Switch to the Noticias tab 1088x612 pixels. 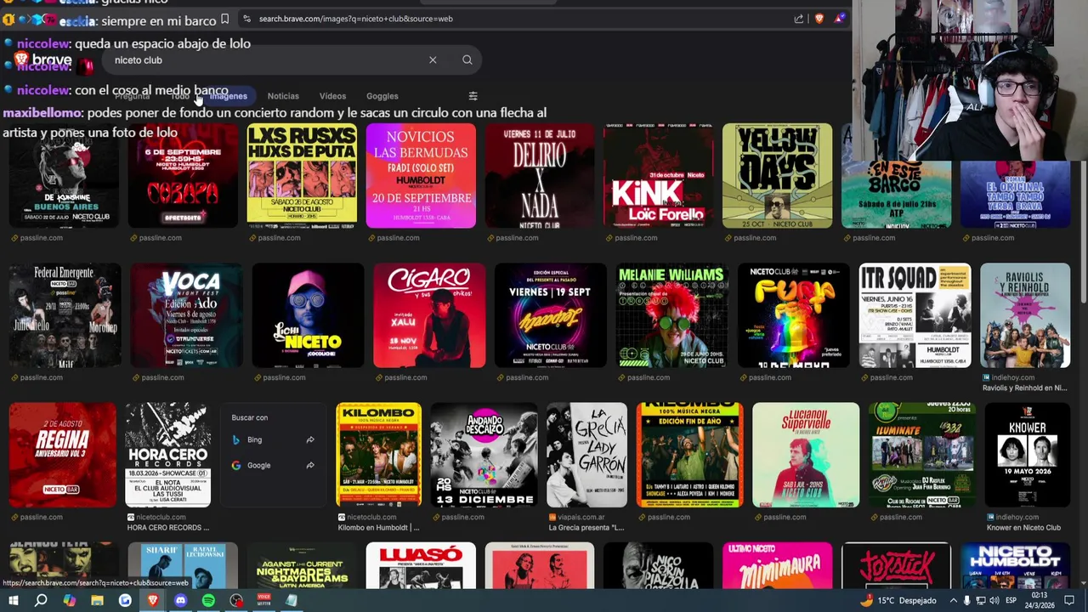point(283,96)
